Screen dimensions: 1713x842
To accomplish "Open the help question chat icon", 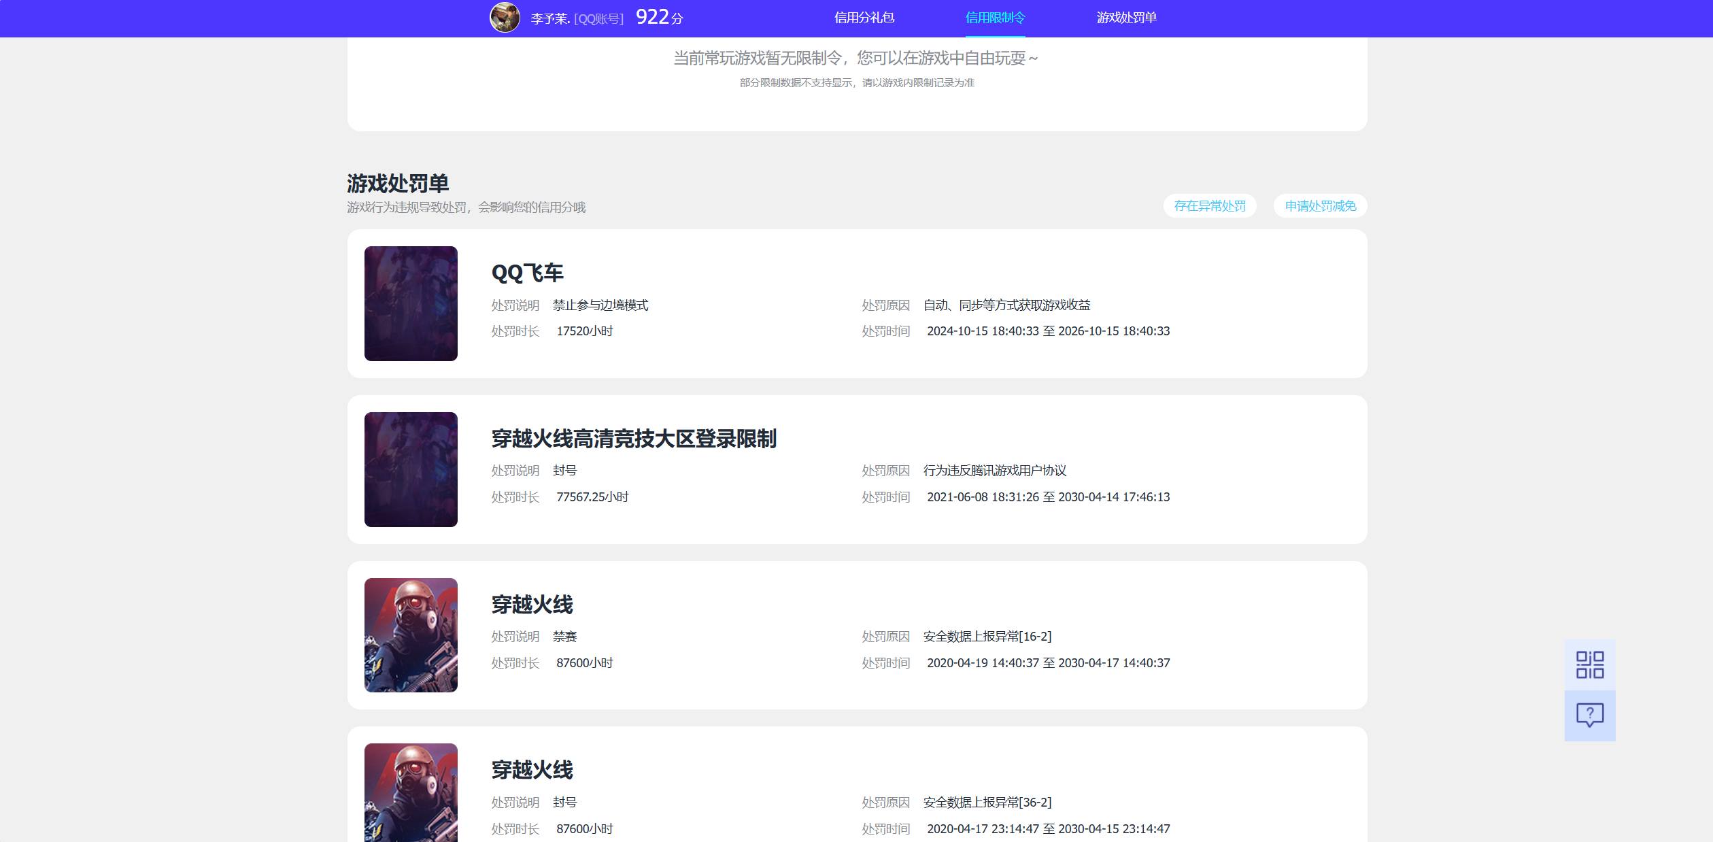I will [x=1590, y=715].
